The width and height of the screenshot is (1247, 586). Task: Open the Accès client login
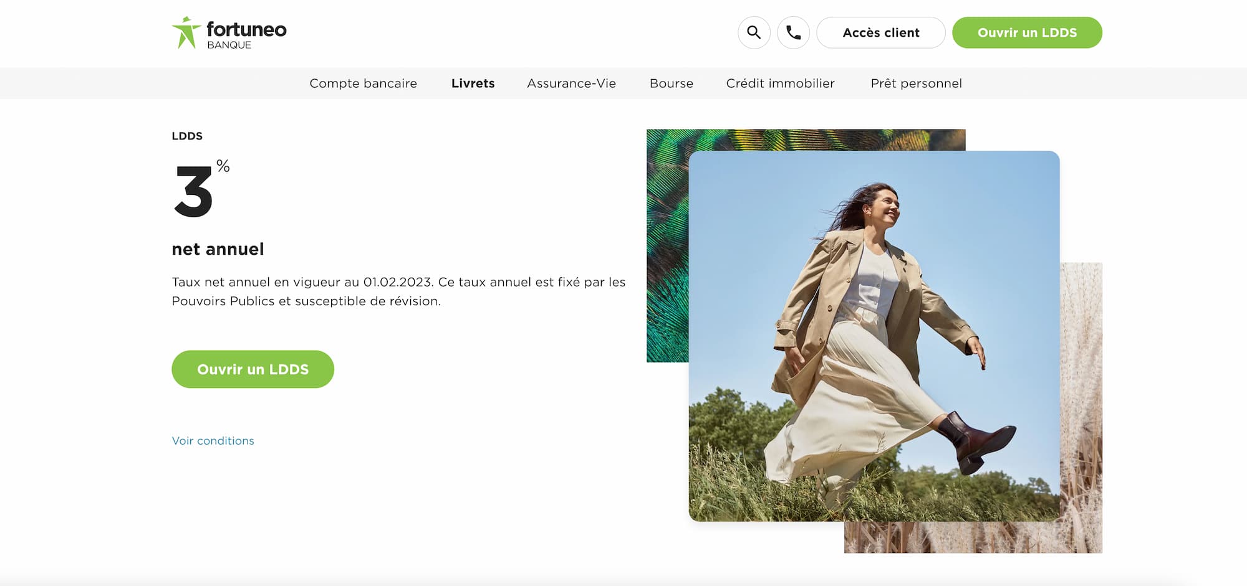pos(880,32)
